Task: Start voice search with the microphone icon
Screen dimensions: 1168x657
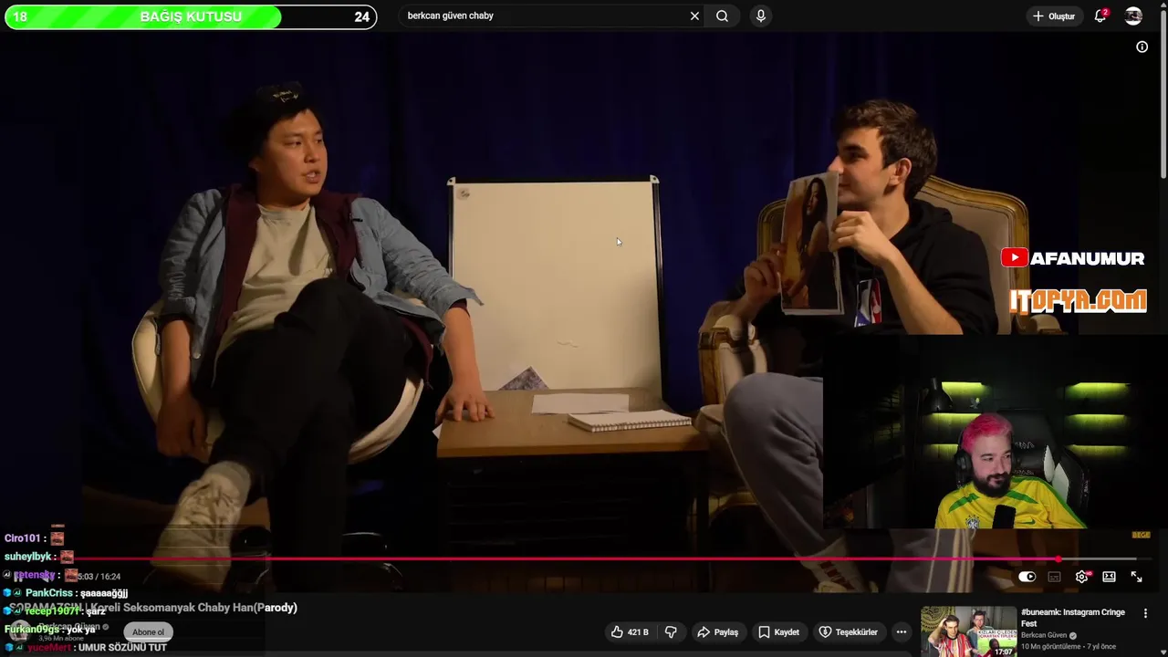Action: (x=761, y=16)
